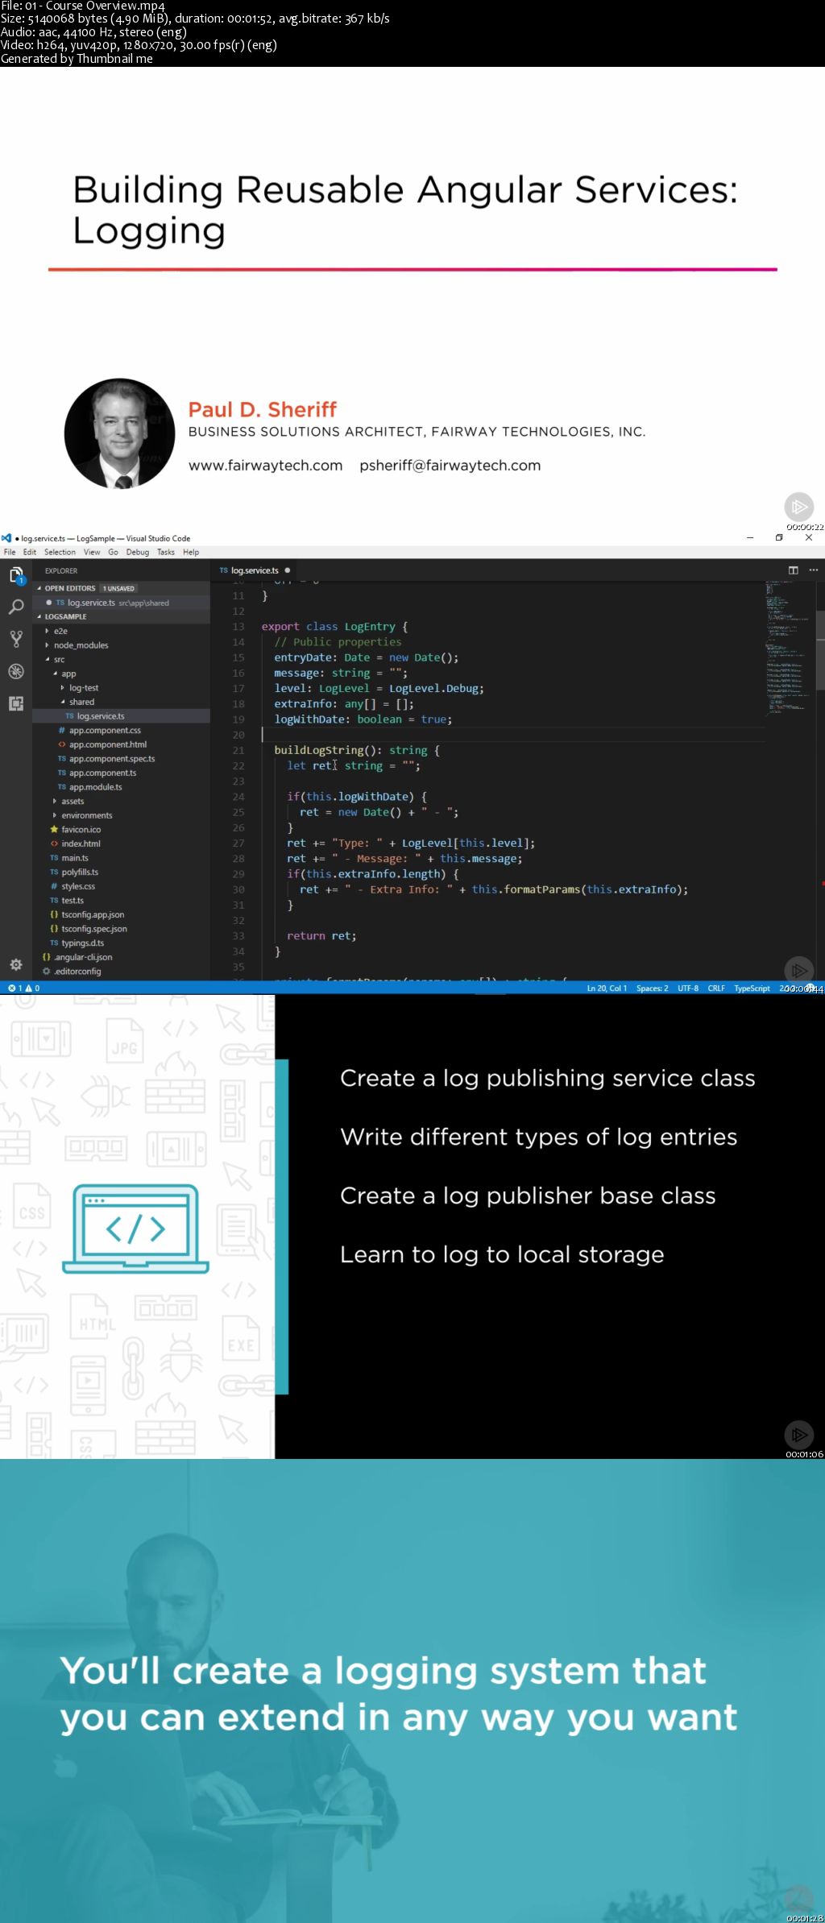
Task: Open the Edit menu
Action: tap(30, 552)
